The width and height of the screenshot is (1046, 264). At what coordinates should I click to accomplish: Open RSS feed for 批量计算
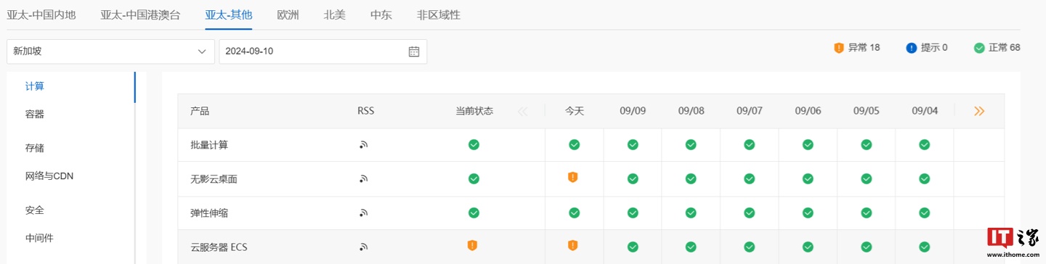tap(364, 145)
